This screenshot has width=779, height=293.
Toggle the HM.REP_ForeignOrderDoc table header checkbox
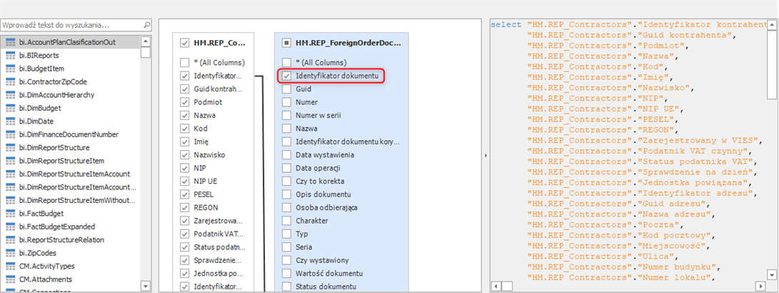coord(286,43)
